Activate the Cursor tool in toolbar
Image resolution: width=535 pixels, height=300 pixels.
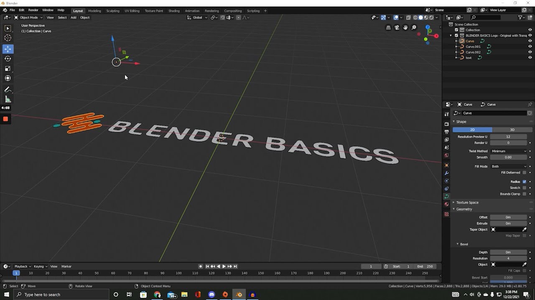8,38
